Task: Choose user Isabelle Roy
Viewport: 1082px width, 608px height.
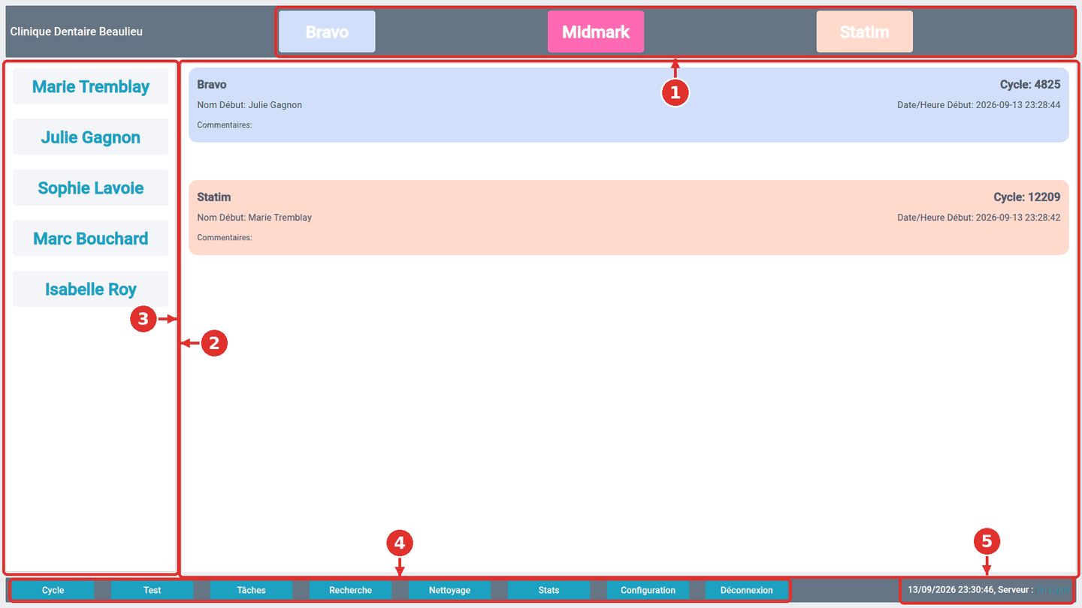Action: point(91,289)
